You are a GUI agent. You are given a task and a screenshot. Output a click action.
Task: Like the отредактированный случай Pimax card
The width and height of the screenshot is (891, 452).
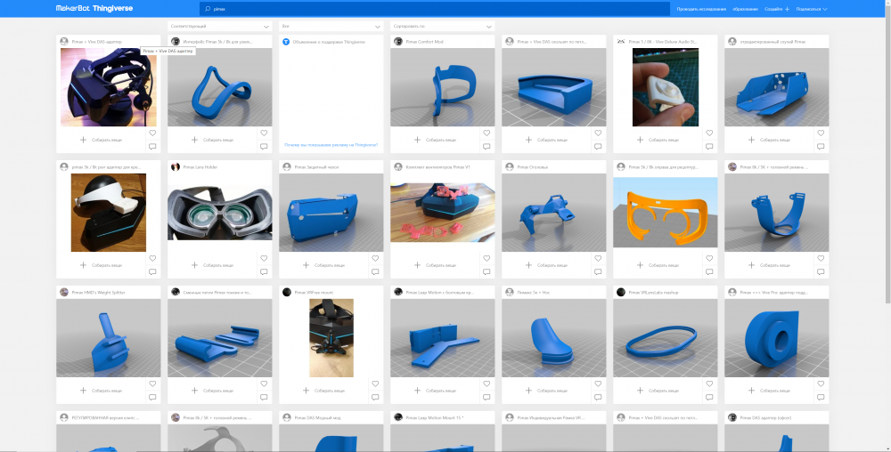pos(821,133)
